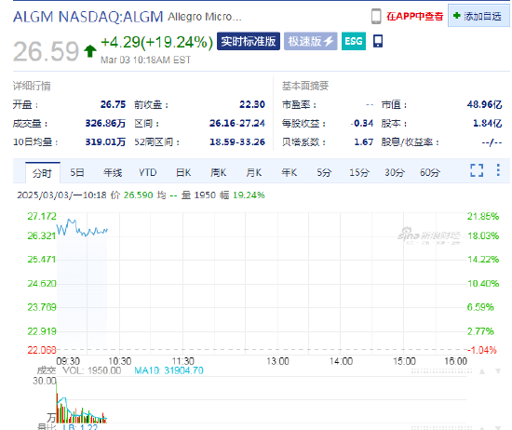Click the blue intraday price line
The image size is (512, 430).
click(x=82, y=228)
